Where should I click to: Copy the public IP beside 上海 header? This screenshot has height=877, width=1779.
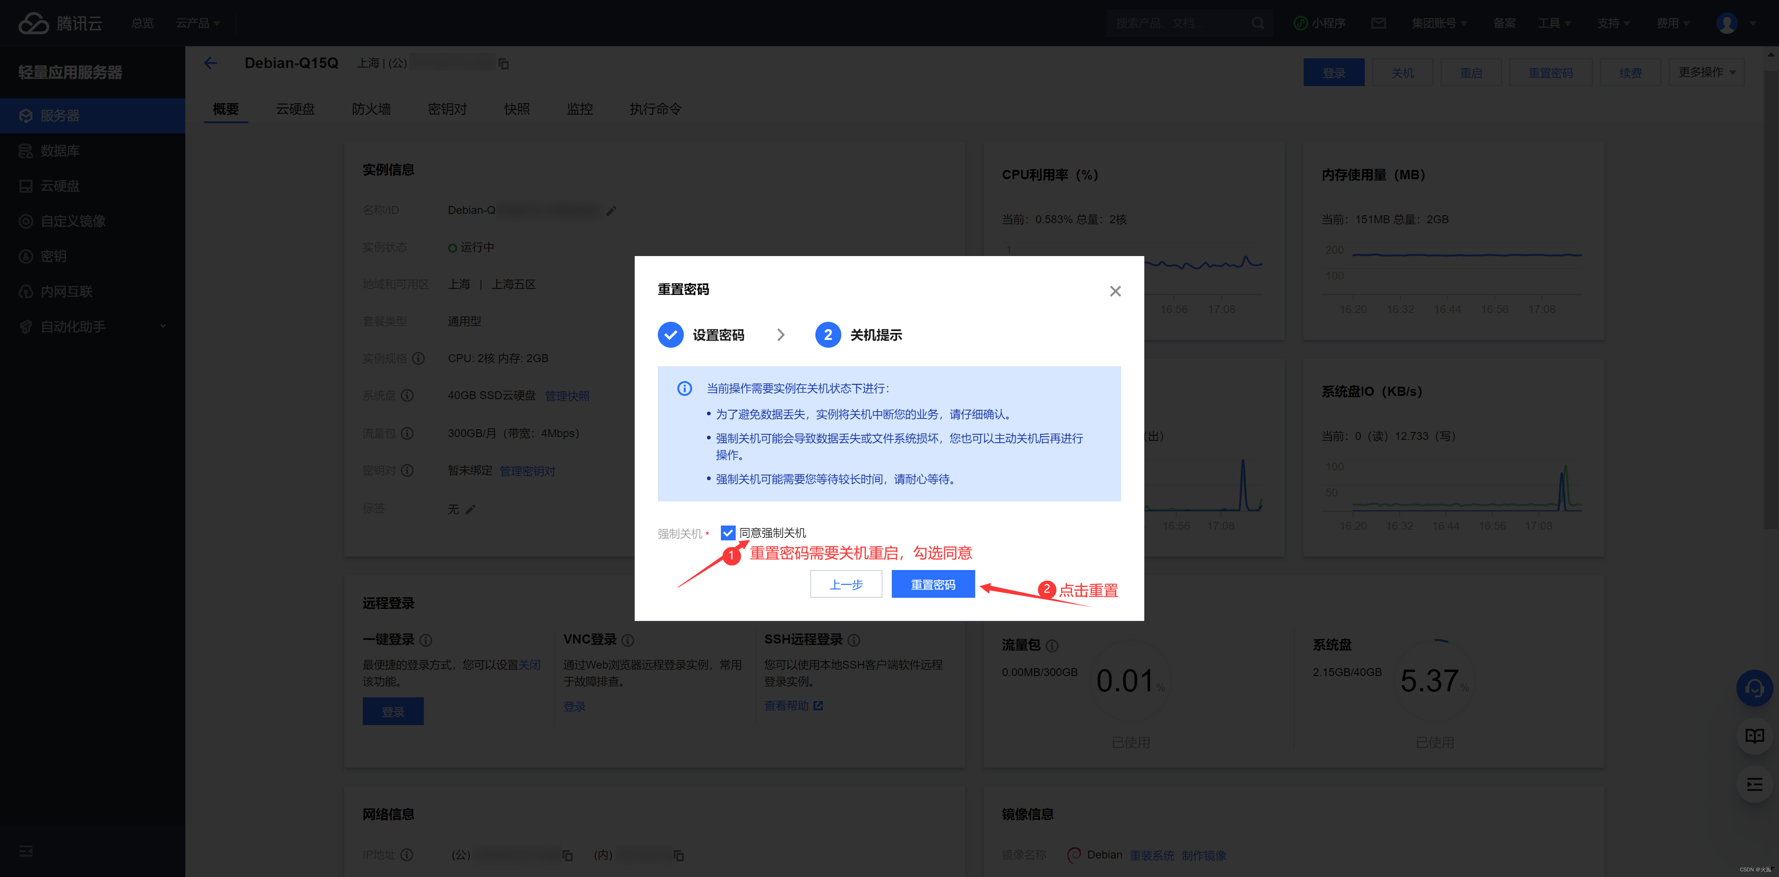(x=504, y=64)
